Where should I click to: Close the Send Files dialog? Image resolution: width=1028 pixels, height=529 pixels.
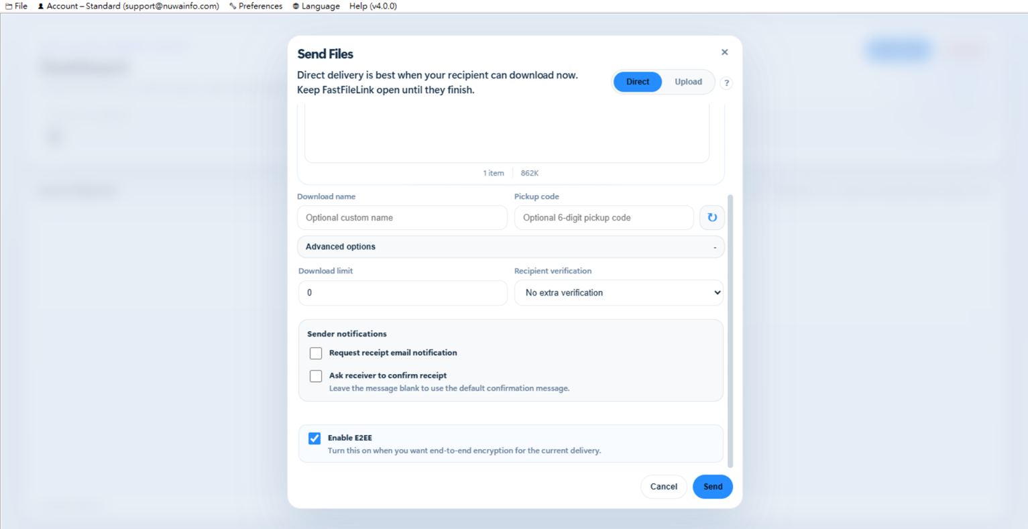tap(724, 52)
